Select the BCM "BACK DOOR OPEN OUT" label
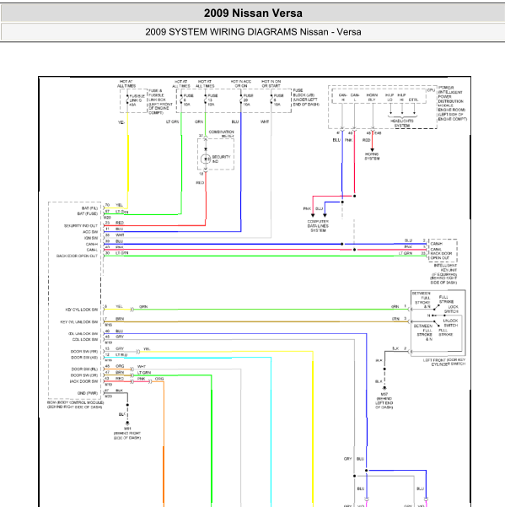Image resolution: width=505 pixels, height=507 pixels. tap(77, 256)
